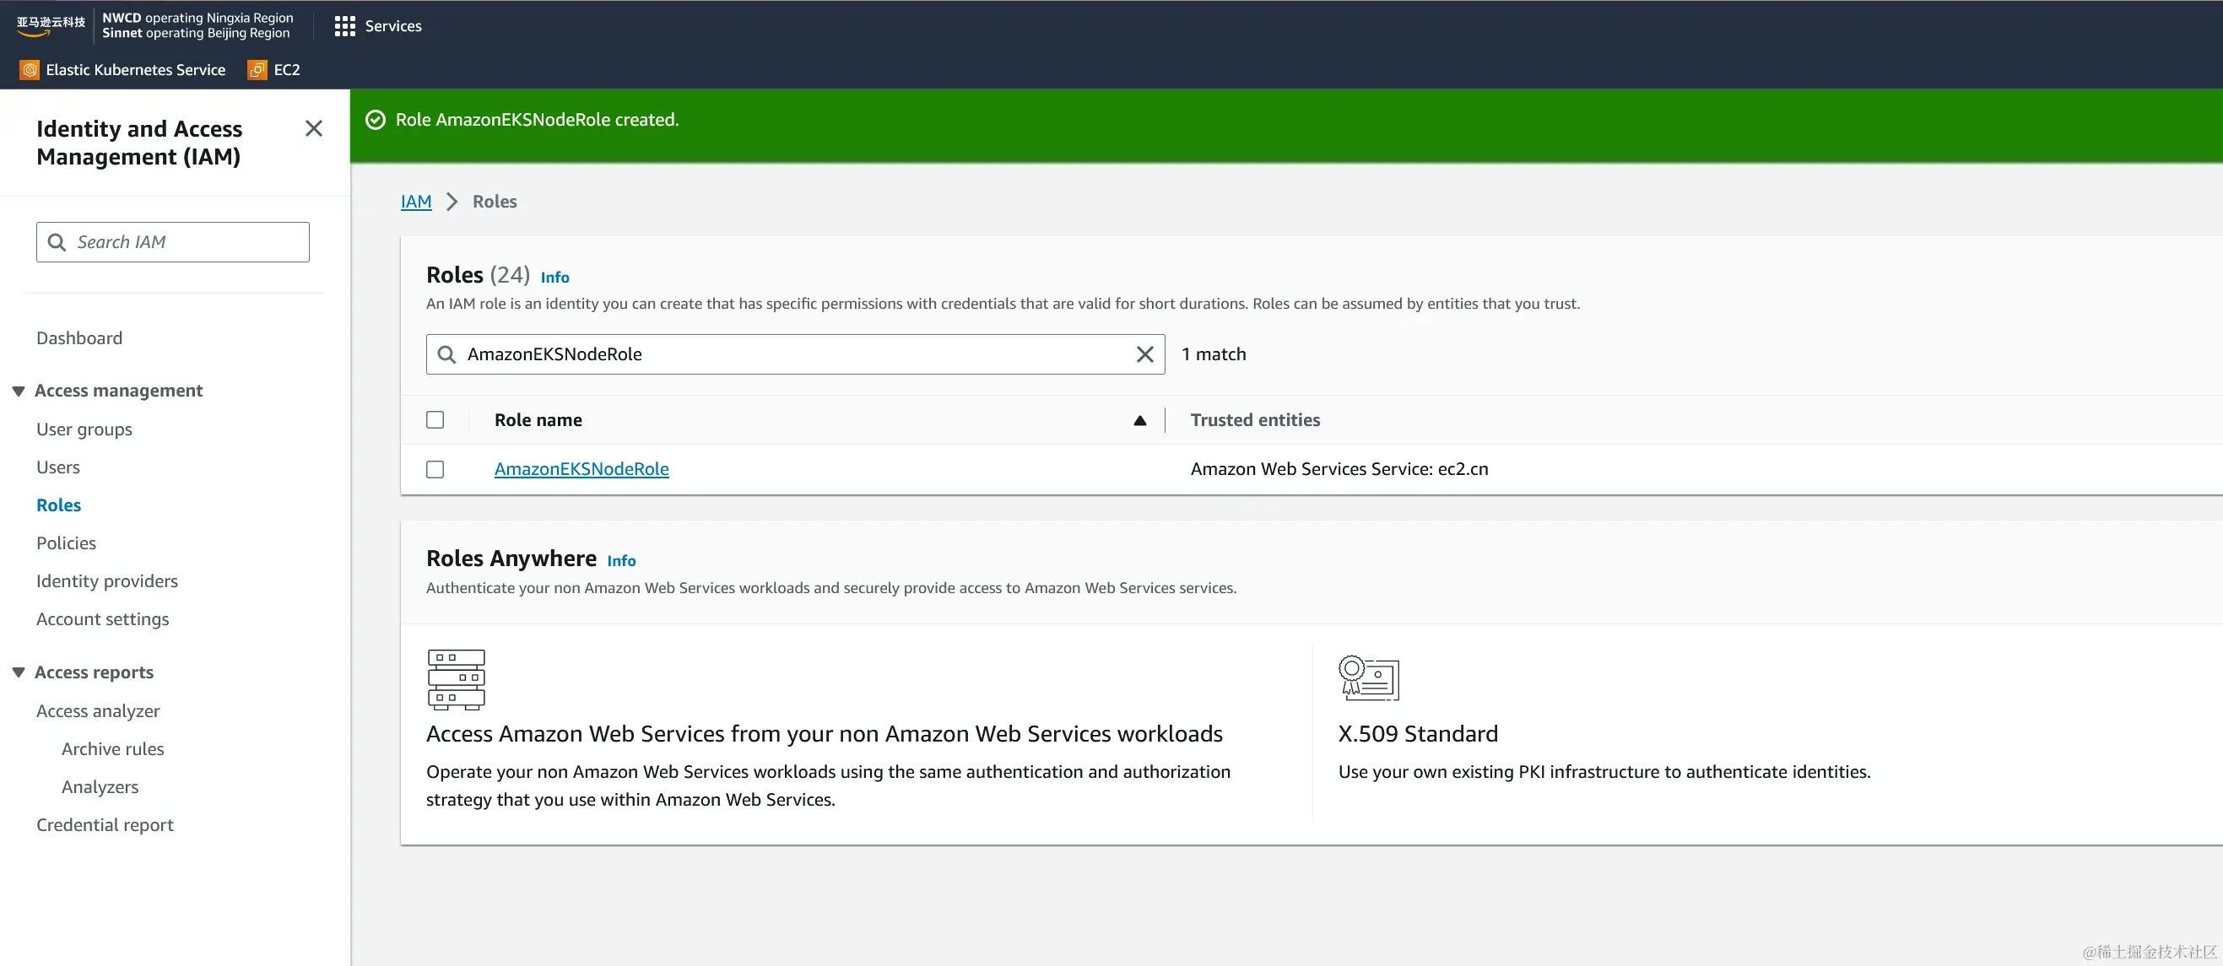Click the X.509 Standard heading
The width and height of the screenshot is (2223, 966).
coord(1418,734)
